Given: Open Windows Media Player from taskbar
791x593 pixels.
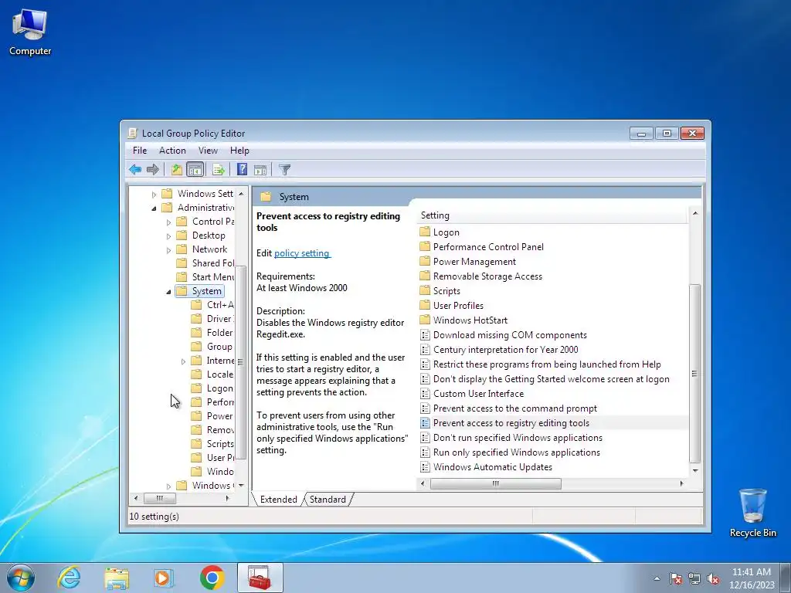Looking at the screenshot, I should (x=164, y=578).
